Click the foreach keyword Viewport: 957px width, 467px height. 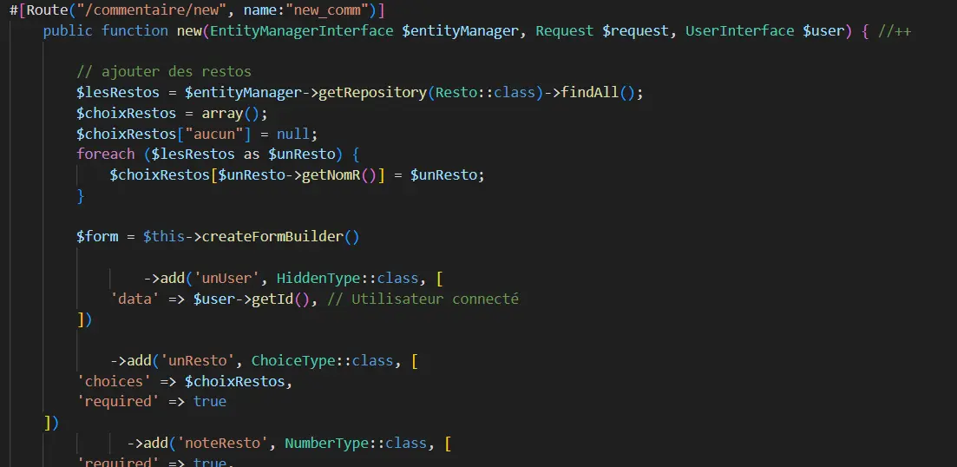106,155
